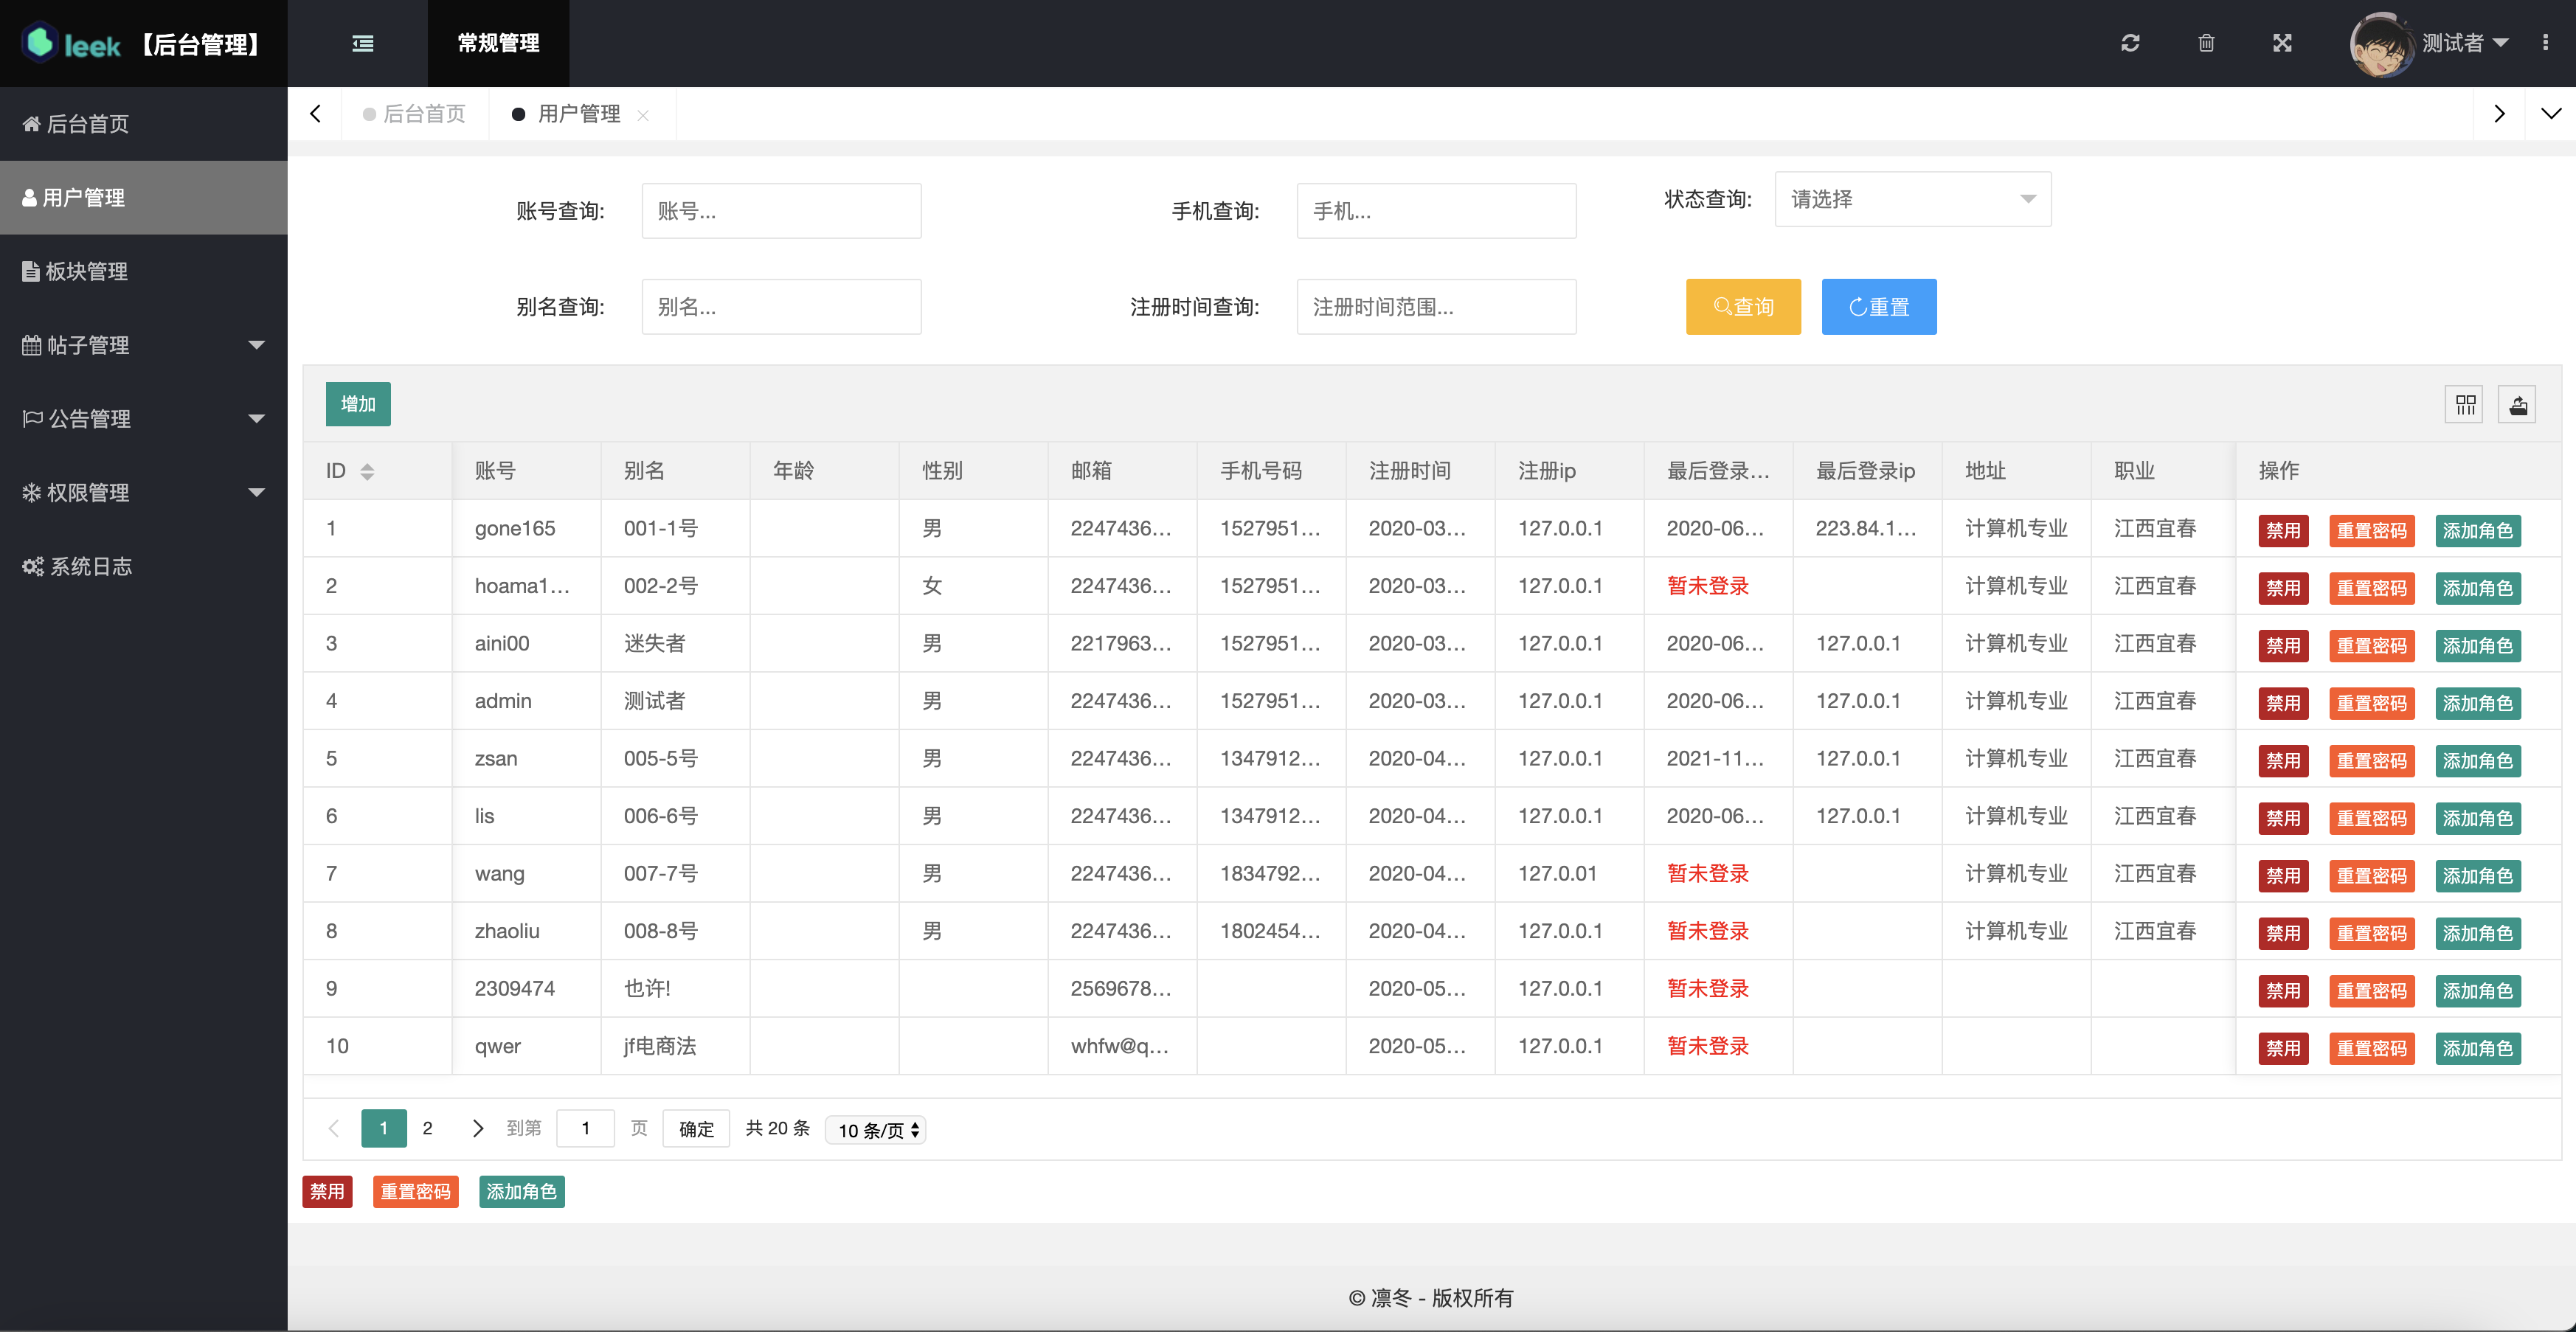Click the trash clear-cache icon
The height and width of the screenshot is (1332, 2576).
[x=2206, y=43]
